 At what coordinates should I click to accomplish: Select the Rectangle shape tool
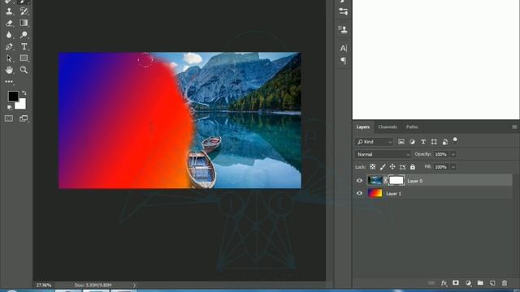click(x=24, y=58)
